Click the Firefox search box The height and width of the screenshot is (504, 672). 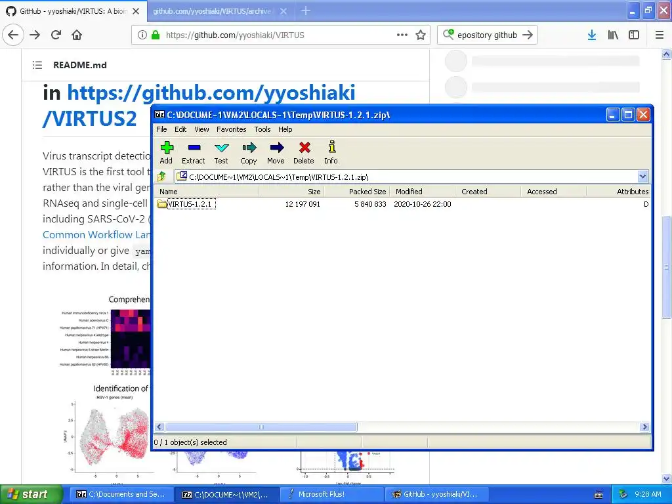pyautogui.click(x=486, y=35)
